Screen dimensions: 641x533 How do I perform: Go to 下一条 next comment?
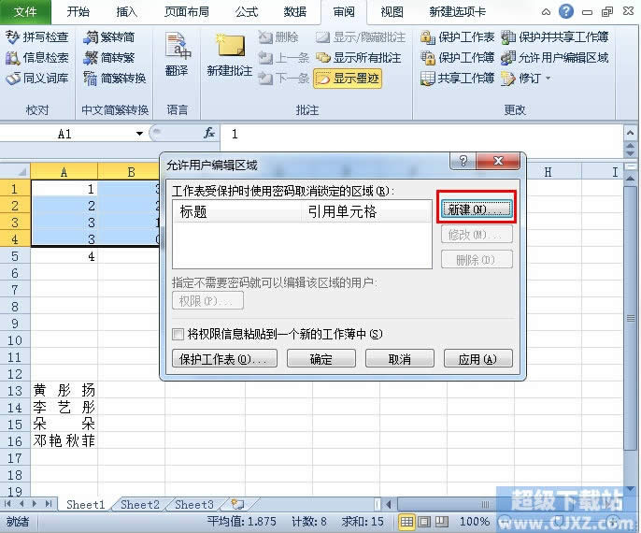(284, 78)
